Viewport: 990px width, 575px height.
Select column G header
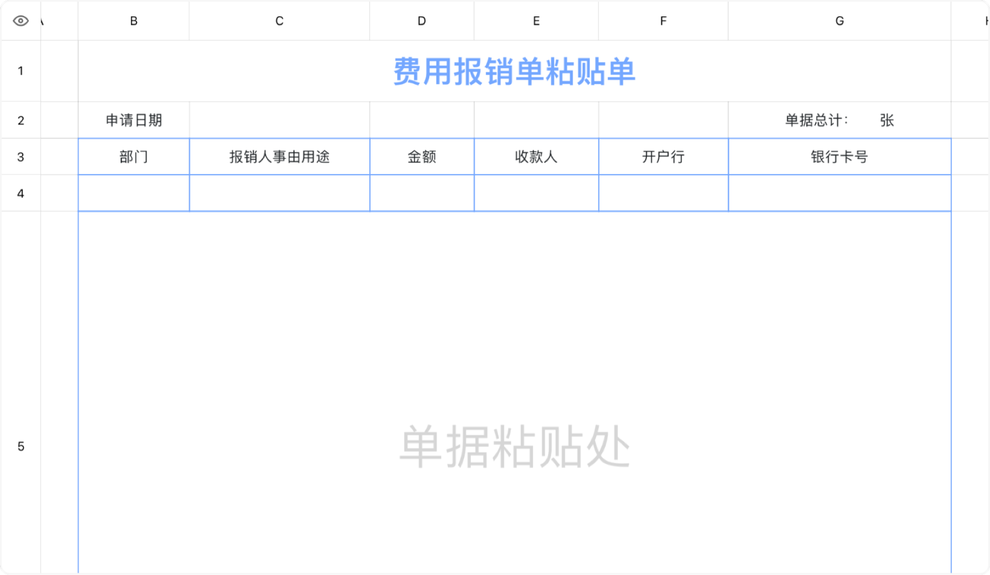pos(840,21)
